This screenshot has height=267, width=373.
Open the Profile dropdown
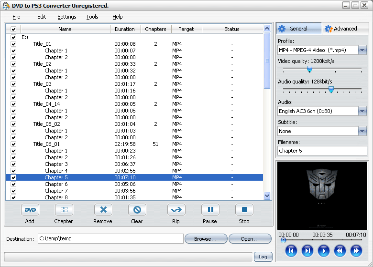coord(362,50)
